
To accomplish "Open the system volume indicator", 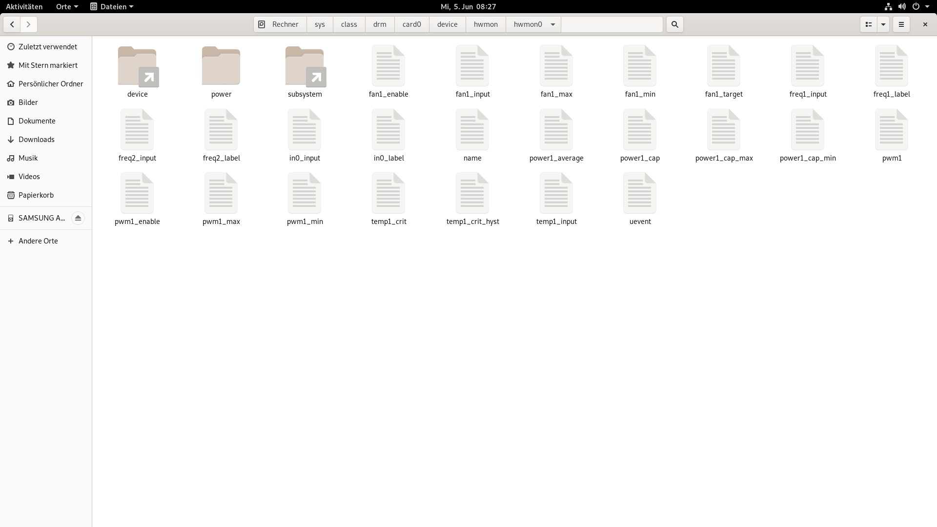I will tap(902, 6).
